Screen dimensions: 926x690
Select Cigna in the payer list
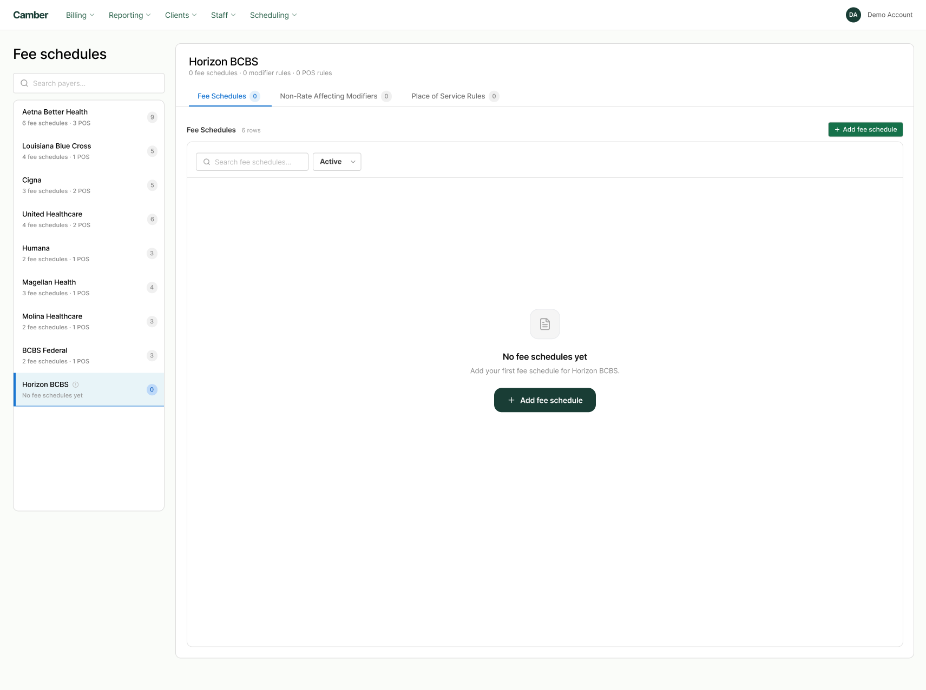coord(89,185)
